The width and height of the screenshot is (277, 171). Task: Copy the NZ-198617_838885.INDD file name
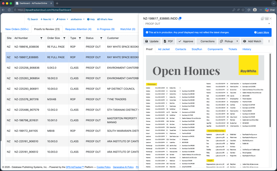[x=180, y=18]
